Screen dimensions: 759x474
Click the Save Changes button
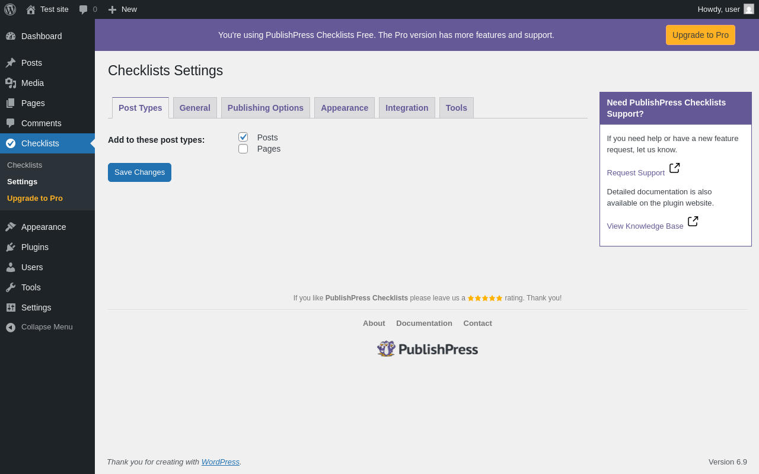point(139,172)
